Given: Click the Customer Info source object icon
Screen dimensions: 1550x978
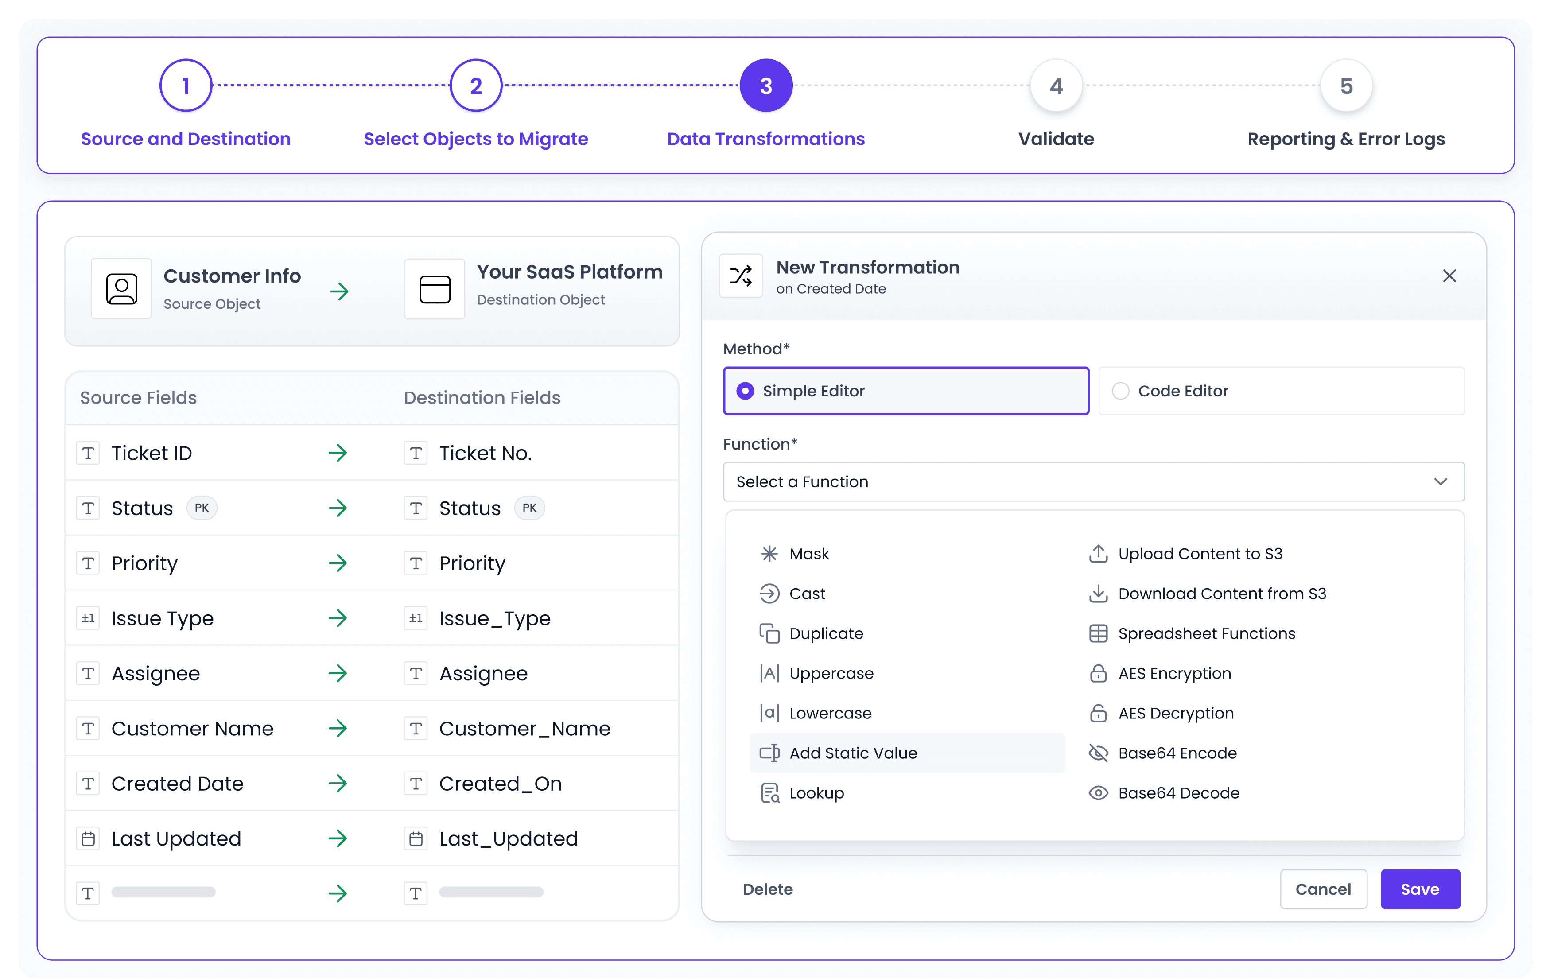Looking at the screenshot, I should click(122, 289).
